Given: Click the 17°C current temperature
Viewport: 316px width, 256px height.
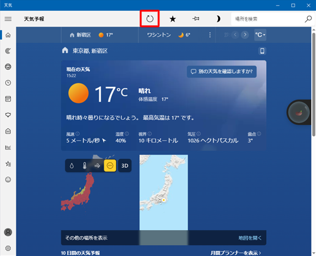Looking at the screenshot, I should [111, 94].
